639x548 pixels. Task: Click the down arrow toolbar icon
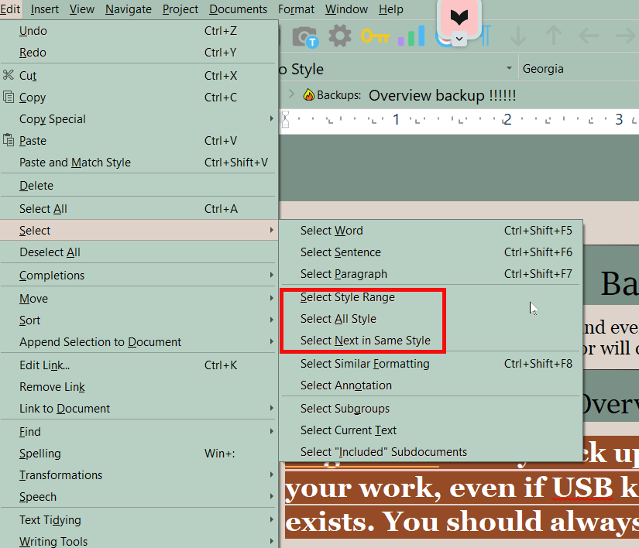[517, 36]
